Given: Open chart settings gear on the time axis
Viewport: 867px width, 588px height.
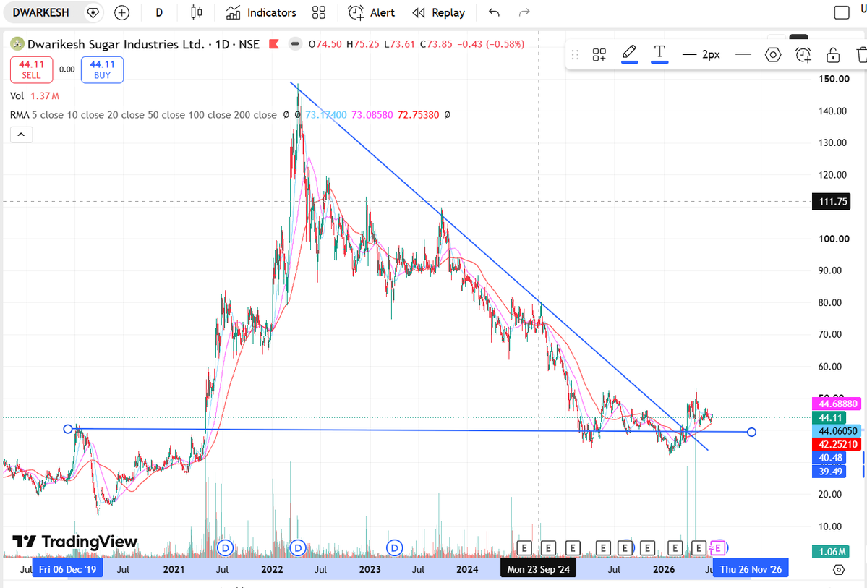Looking at the screenshot, I should tap(838, 569).
